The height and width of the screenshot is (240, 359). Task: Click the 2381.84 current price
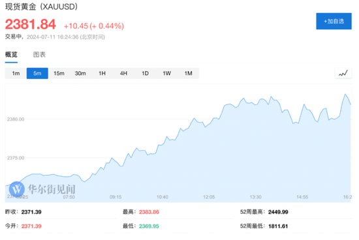[x=31, y=24]
